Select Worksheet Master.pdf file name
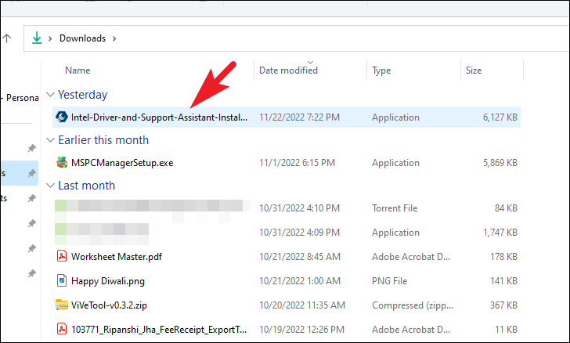This screenshot has width=570, height=343. [x=117, y=257]
